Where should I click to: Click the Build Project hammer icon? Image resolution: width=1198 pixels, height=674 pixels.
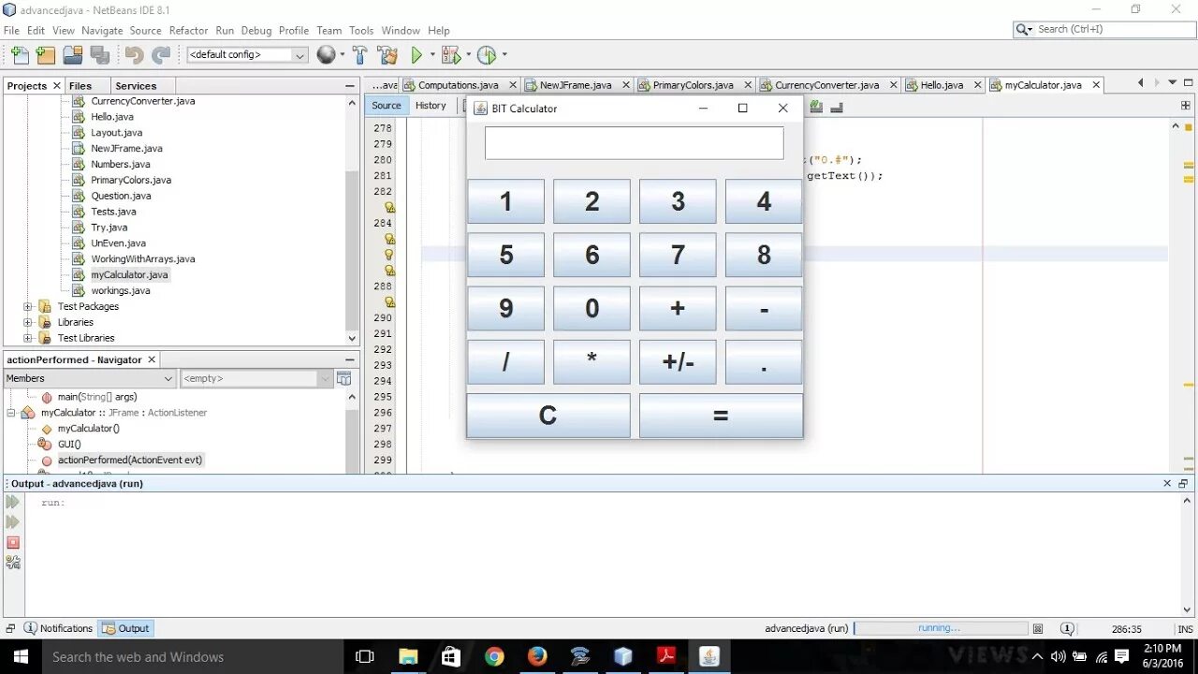click(359, 55)
